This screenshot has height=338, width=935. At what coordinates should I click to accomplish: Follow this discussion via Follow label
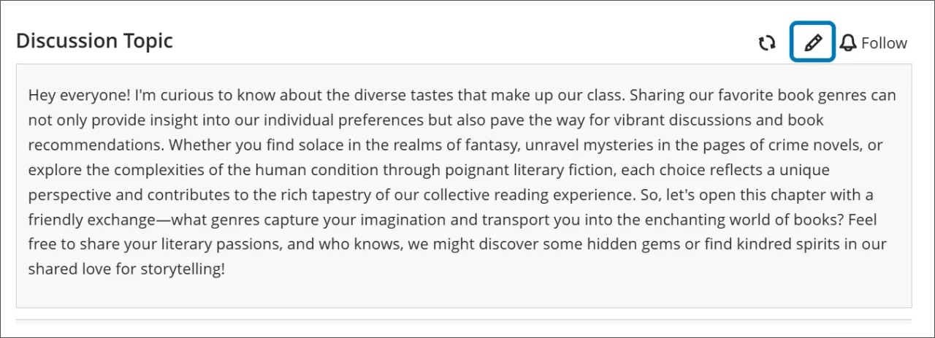click(x=884, y=43)
